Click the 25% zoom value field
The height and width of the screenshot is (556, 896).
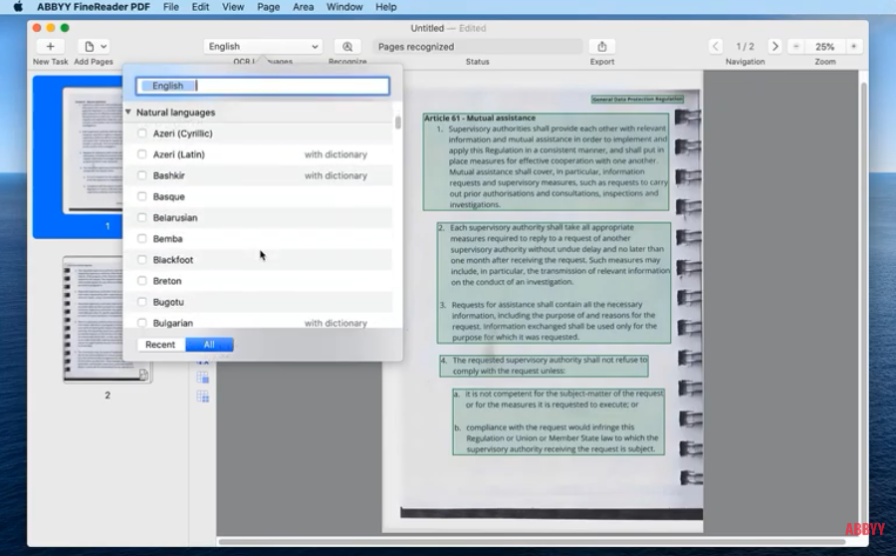[824, 46]
